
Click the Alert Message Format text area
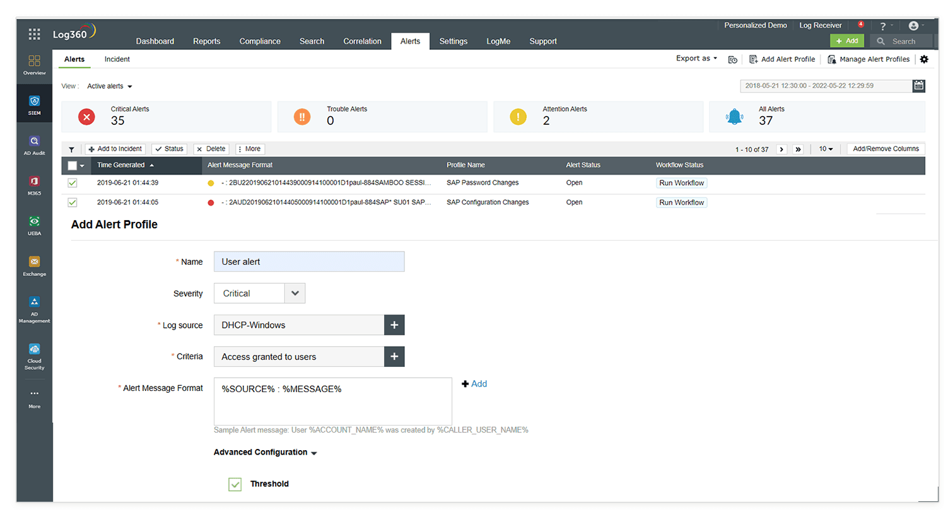333,402
